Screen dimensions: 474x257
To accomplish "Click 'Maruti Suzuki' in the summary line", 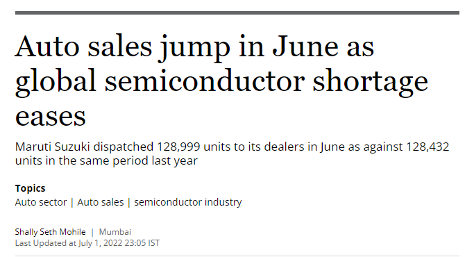I will coord(53,147).
